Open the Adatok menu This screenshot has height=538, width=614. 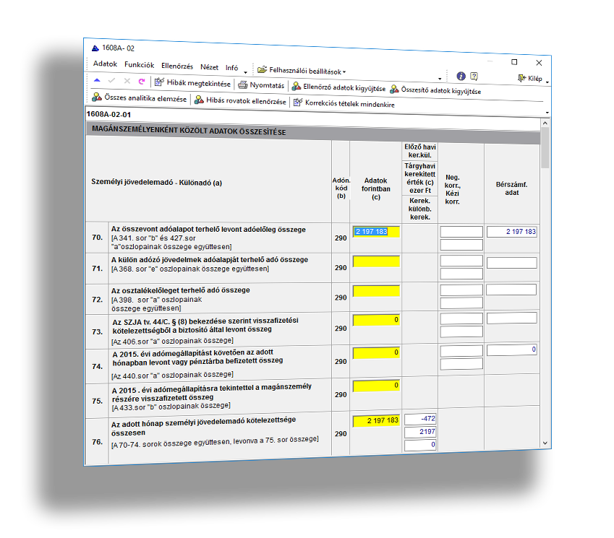pyautogui.click(x=105, y=64)
